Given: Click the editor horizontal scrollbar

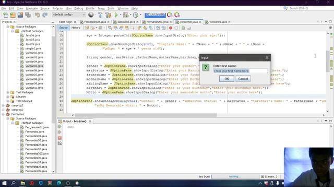Looking at the screenshot, I should pyautogui.click(x=146, y=115).
